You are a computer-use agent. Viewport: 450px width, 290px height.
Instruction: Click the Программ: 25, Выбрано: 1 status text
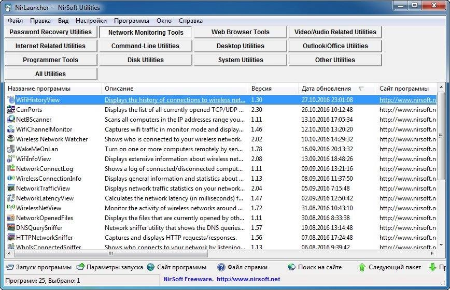point(43,281)
